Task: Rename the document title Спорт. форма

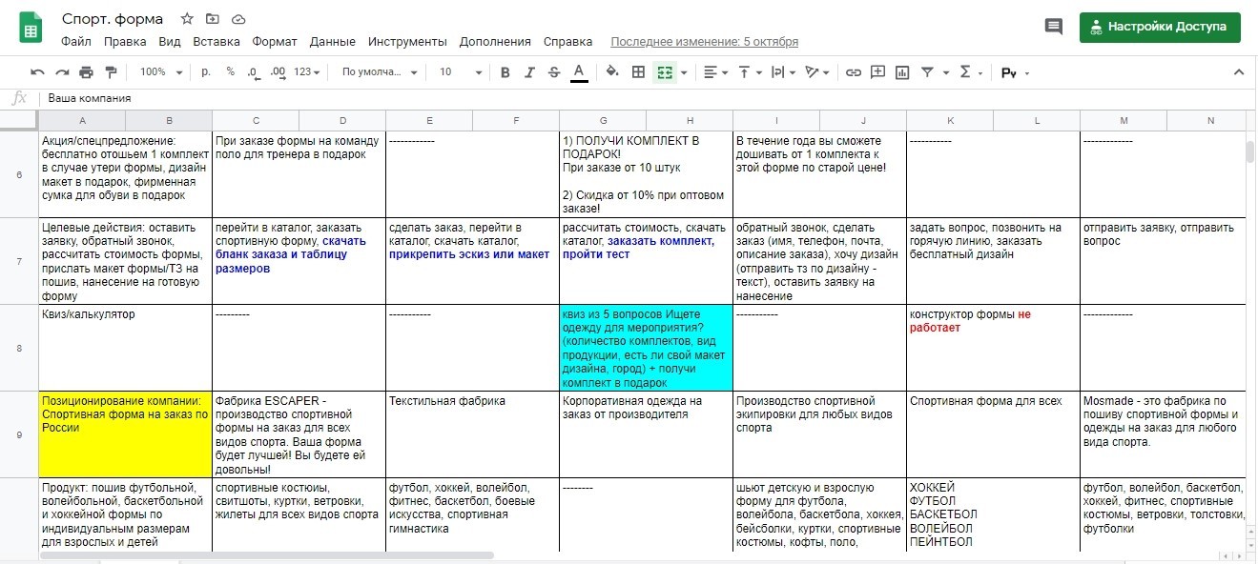Action: coord(113,19)
